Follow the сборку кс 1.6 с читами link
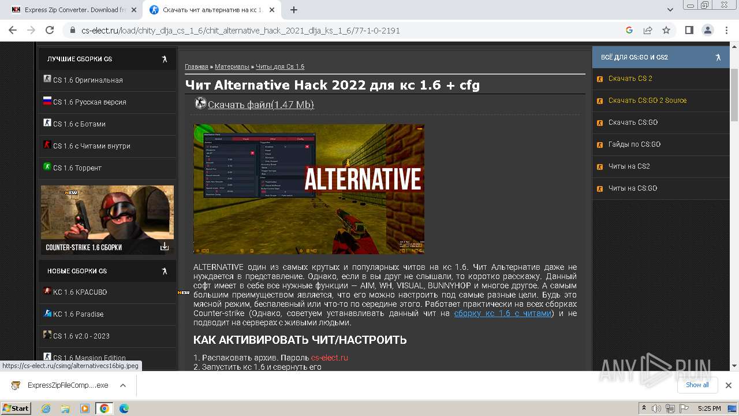The width and height of the screenshot is (739, 416). coord(503,313)
